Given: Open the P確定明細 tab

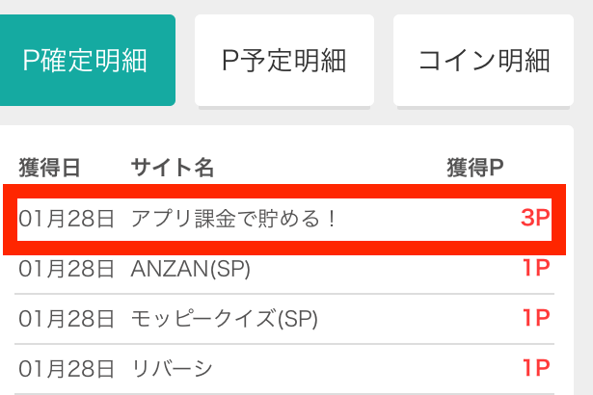Looking at the screenshot, I should coord(85,61).
